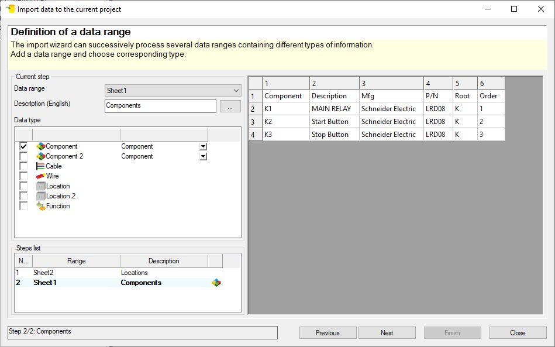Screen dimensions: 555x347
Task: Click the Component data type icon
Action: [x=41, y=146]
